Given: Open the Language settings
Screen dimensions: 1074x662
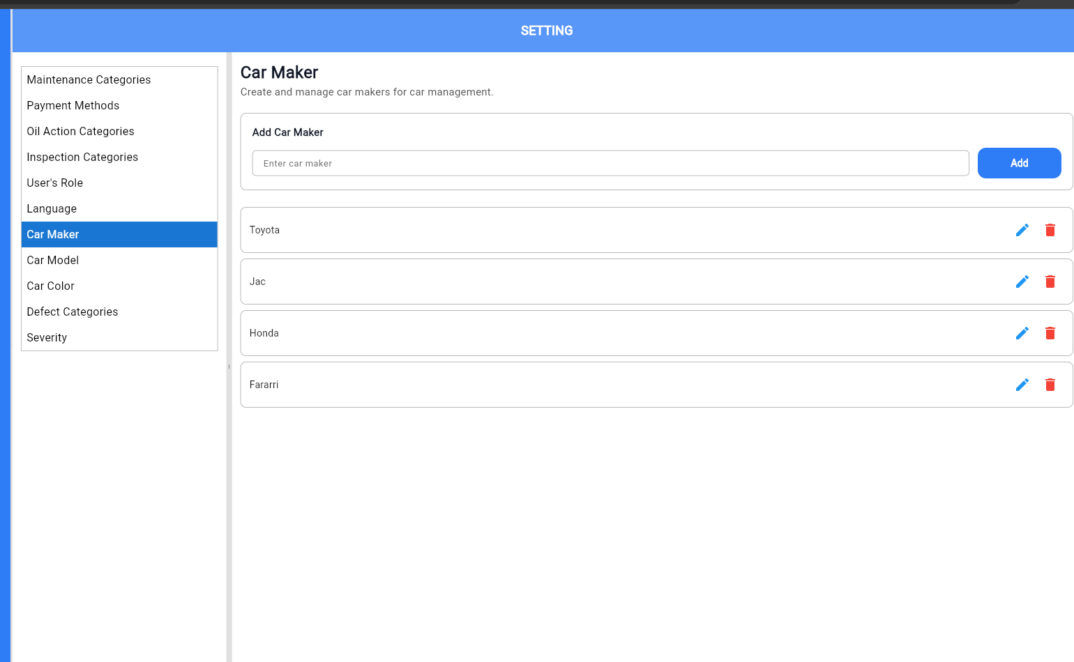Looking at the screenshot, I should [x=52, y=209].
